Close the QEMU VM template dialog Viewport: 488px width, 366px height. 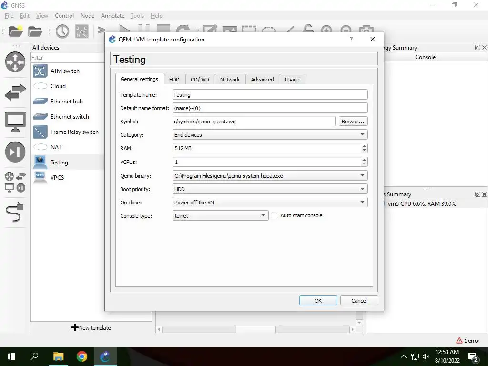tap(373, 39)
